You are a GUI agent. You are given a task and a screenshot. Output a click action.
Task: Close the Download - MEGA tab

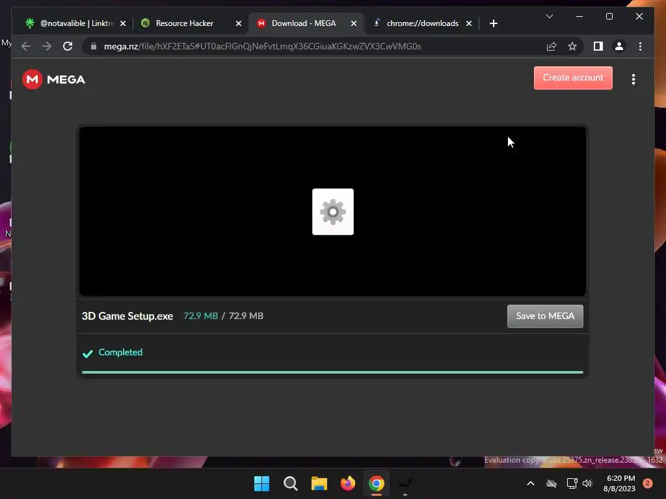pyautogui.click(x=353, y=23)
